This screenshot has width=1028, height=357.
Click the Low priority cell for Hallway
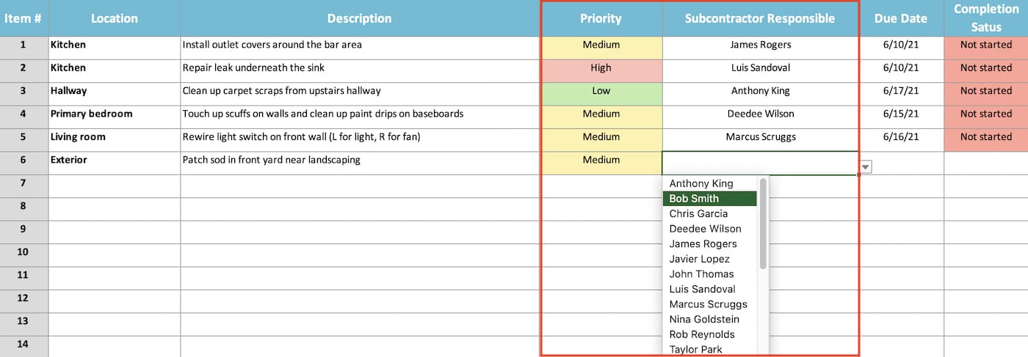click(x=601, y=91)
